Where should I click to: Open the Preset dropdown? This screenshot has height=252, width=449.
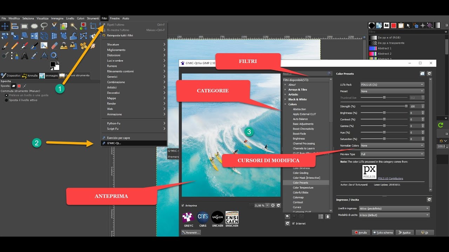pos(392,91)
